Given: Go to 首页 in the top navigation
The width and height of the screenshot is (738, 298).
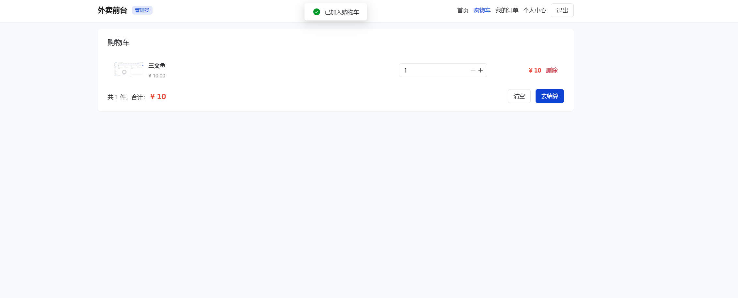Looking at the screenshot, I should point(463,10).
